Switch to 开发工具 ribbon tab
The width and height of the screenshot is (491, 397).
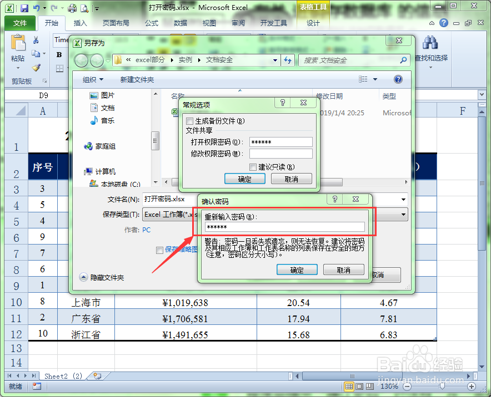coord(274,23)
